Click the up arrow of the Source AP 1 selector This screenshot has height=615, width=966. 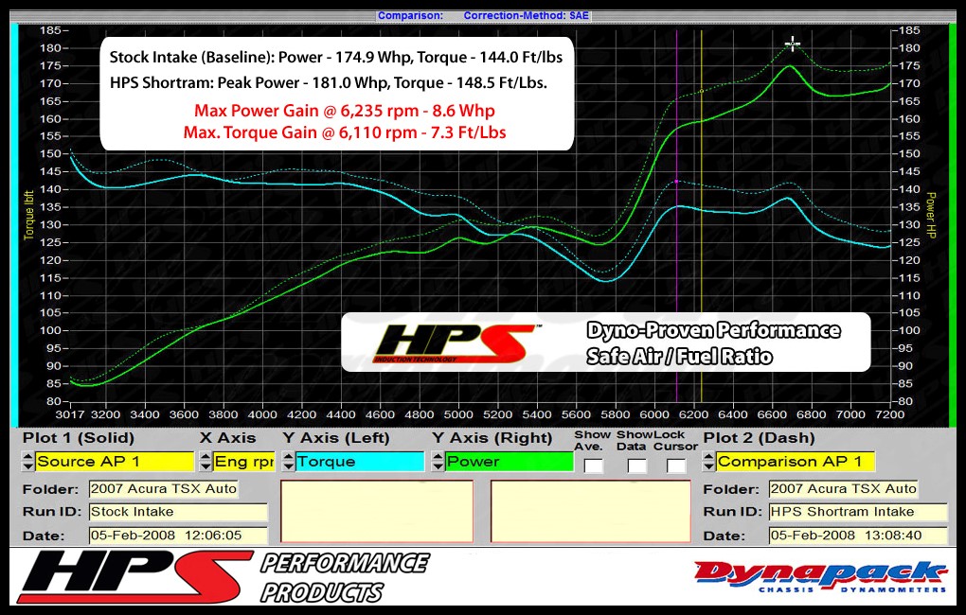(27, 457)
